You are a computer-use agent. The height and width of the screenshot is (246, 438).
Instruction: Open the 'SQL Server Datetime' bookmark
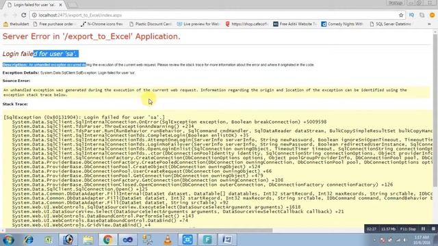391,24
